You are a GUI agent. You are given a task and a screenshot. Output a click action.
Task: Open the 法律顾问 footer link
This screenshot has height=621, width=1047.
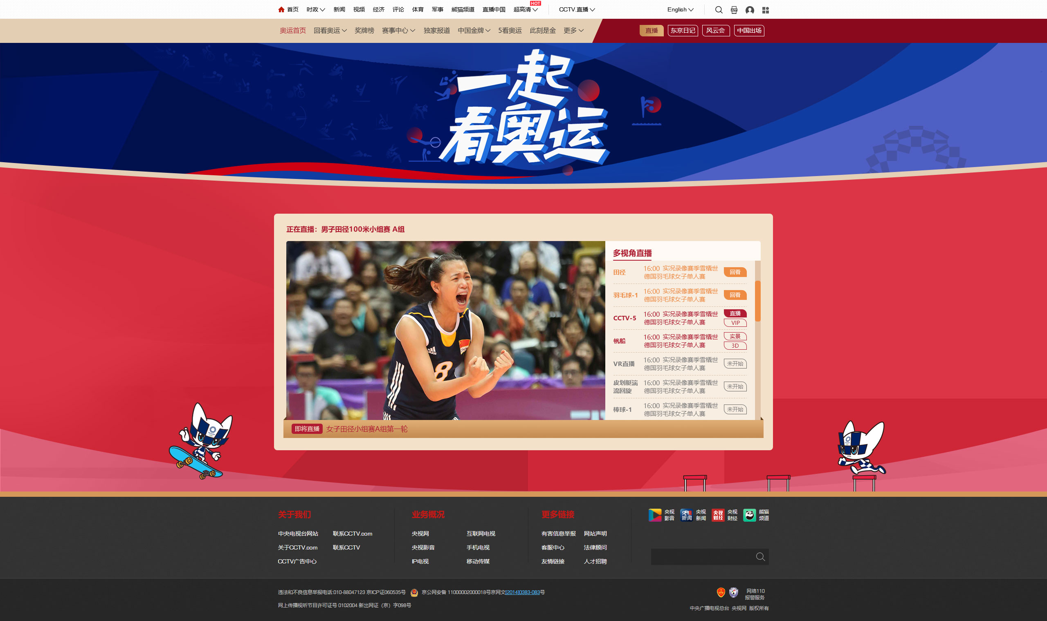pos(595,547)
